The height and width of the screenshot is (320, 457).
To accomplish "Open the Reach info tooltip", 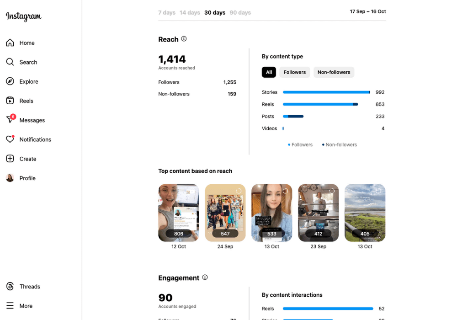I will [184, 39].
